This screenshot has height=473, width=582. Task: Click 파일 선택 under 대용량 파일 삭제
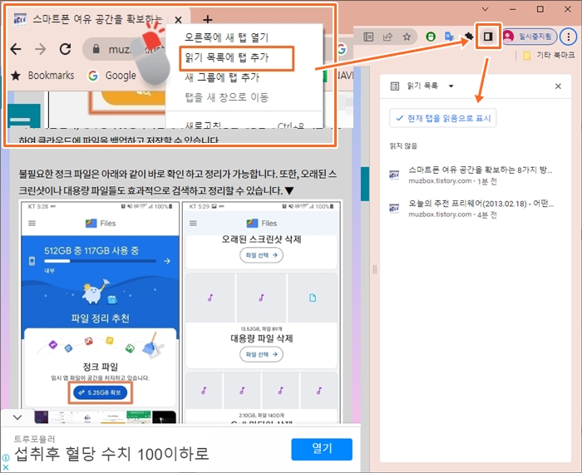pos(261,354)
